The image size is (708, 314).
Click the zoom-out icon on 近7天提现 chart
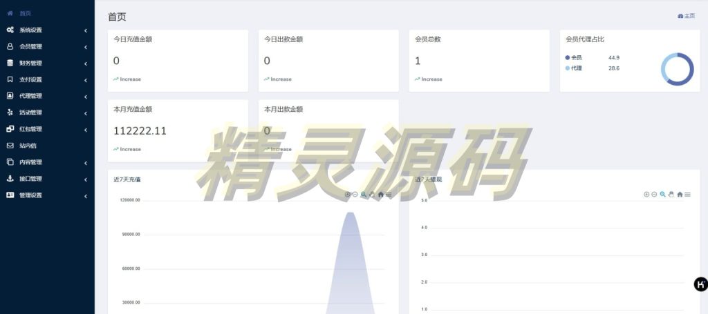pos(654,194)
